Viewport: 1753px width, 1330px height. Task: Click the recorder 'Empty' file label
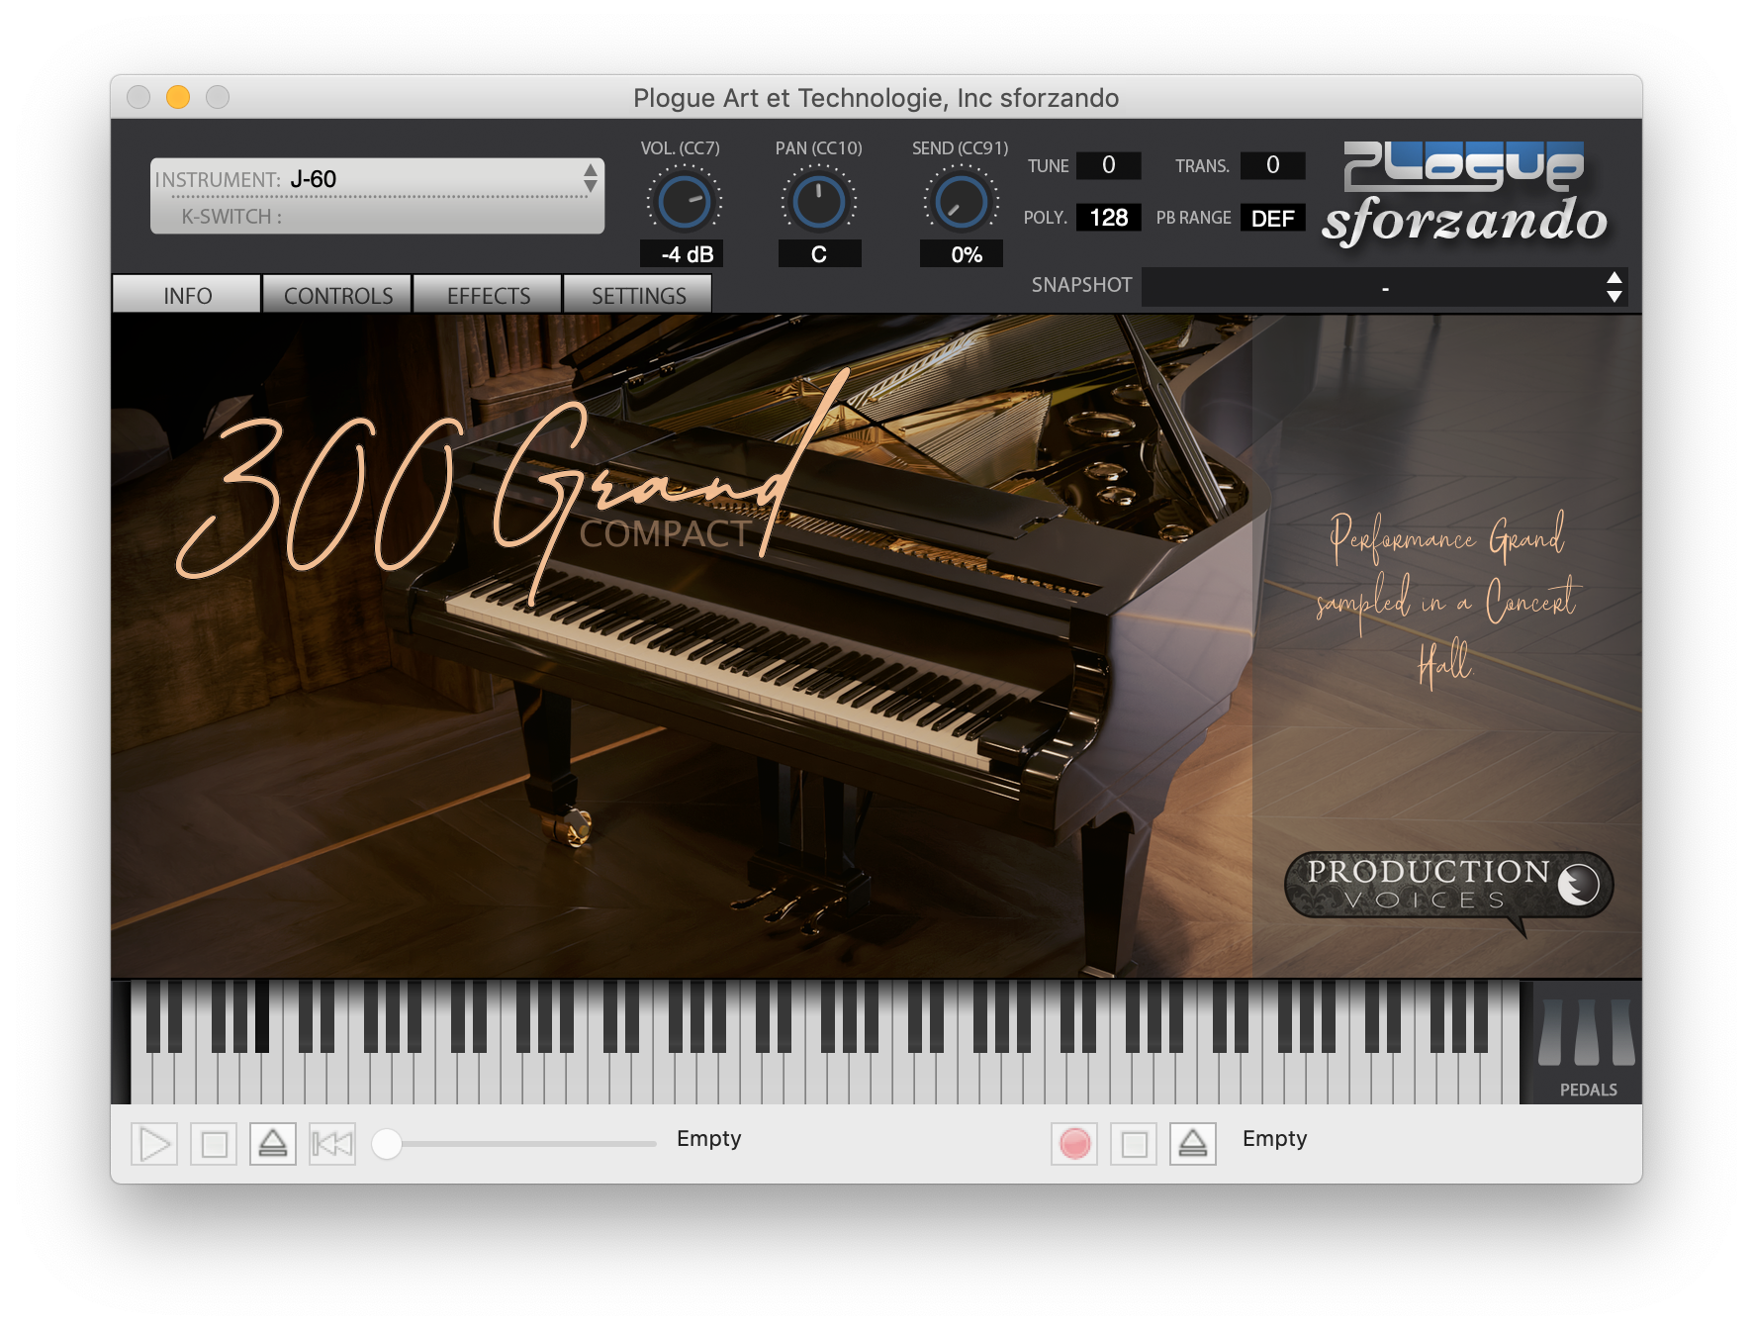(1274, 1139)
